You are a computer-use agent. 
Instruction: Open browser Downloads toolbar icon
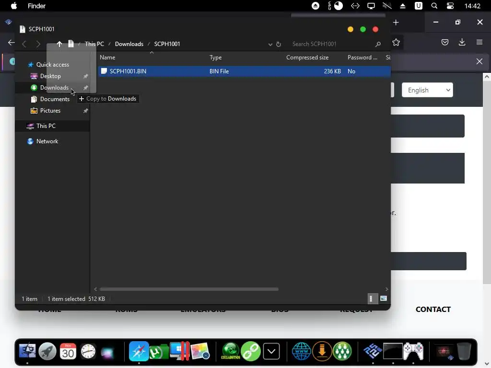(462, 42)
